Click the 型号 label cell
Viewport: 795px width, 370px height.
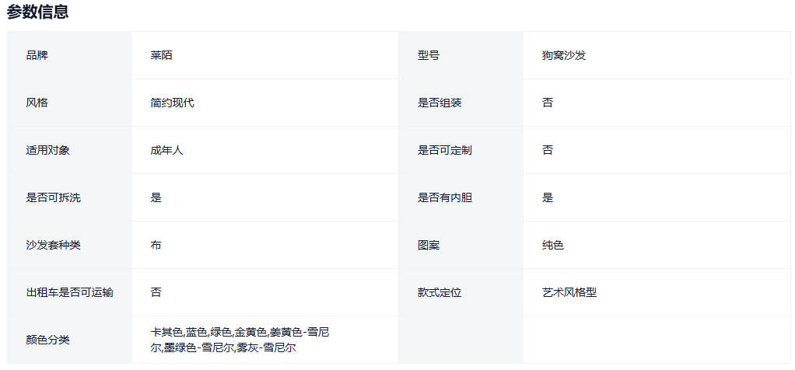click(429, 55)
